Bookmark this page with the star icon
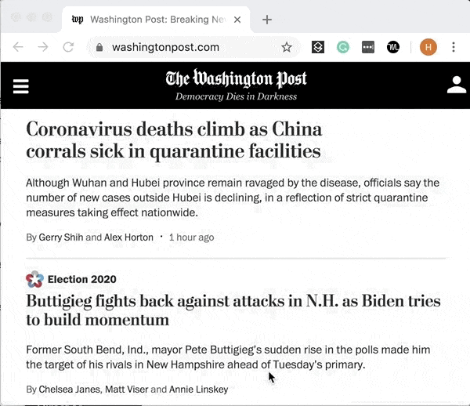Screen dimensions: 470x406 point(287,47)
